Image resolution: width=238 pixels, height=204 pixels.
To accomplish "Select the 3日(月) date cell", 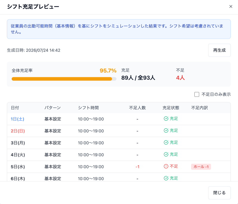I will [x=18, y=143].
